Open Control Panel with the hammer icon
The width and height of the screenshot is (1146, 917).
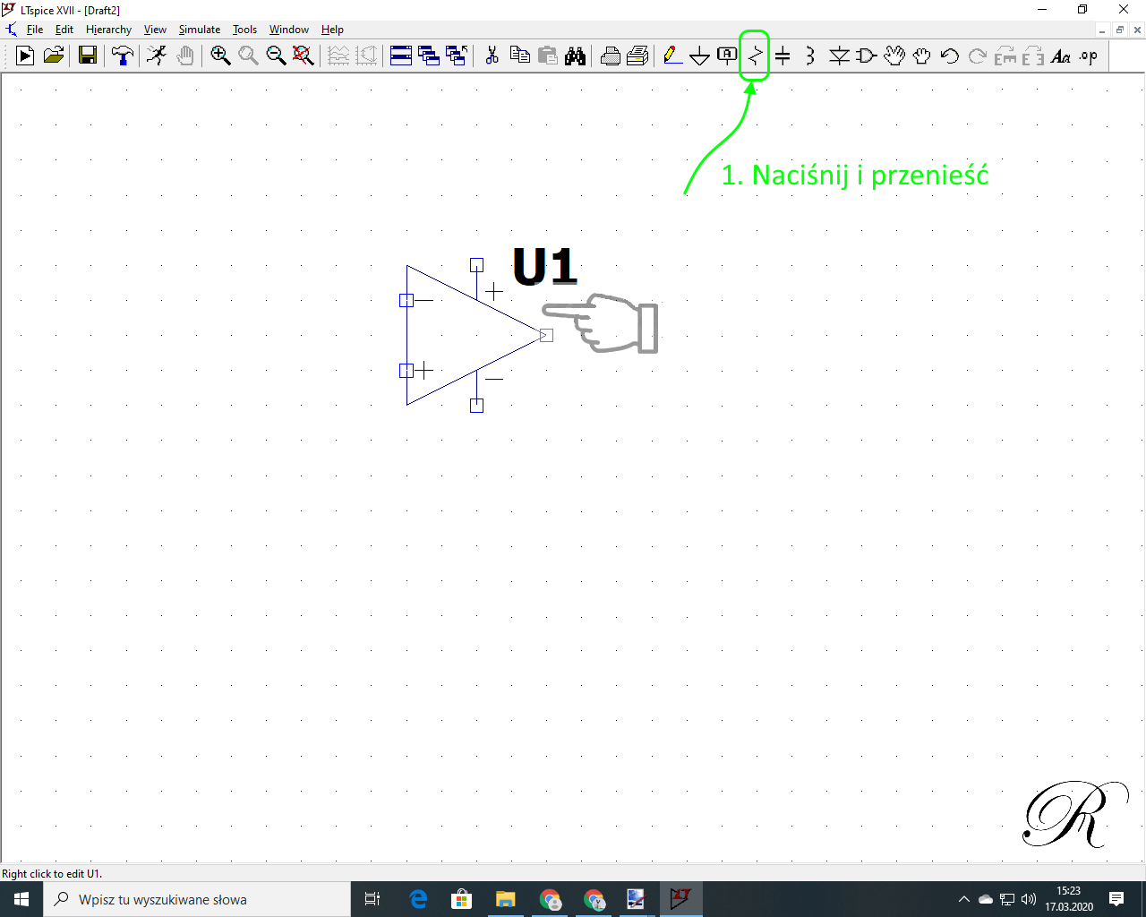tap(122, 56)
